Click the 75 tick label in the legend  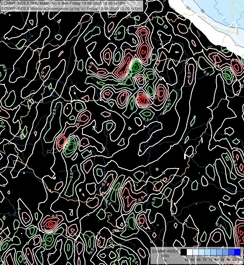210,260
